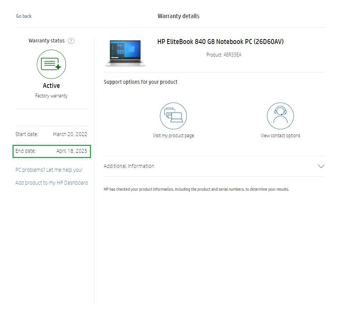The width and height of the screenshot is (340, 315).
Task: Click the Go back link
Action: pyautogui.click(x=24, y=16)
